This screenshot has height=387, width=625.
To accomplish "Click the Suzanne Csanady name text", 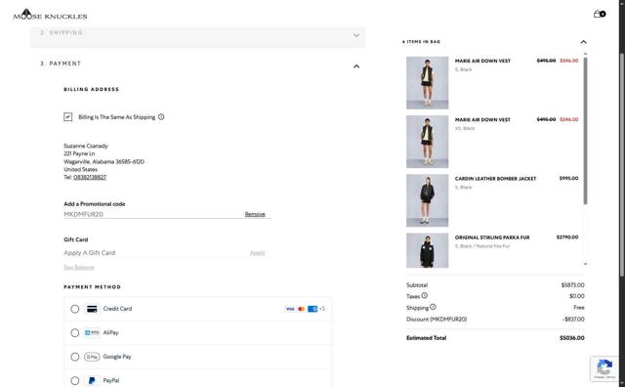I will click(x=86, y=146).
